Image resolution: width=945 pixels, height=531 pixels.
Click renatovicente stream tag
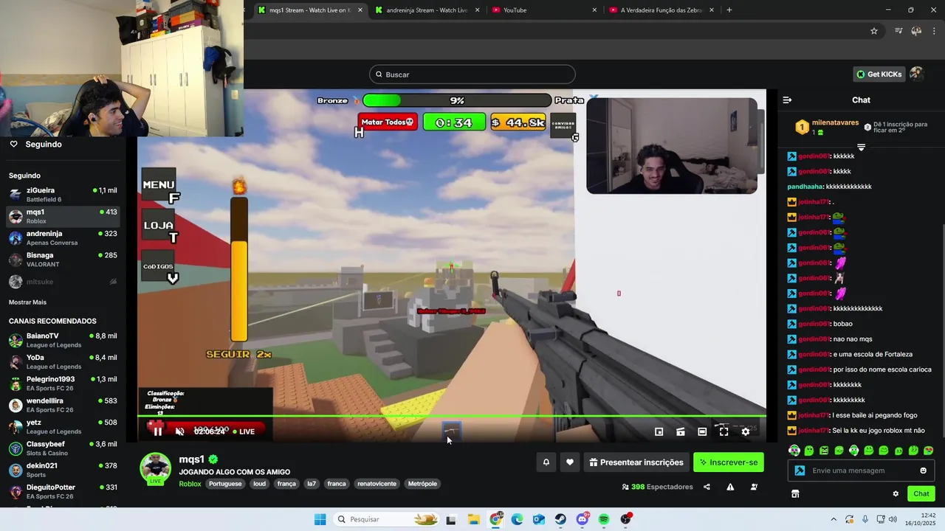377,484
